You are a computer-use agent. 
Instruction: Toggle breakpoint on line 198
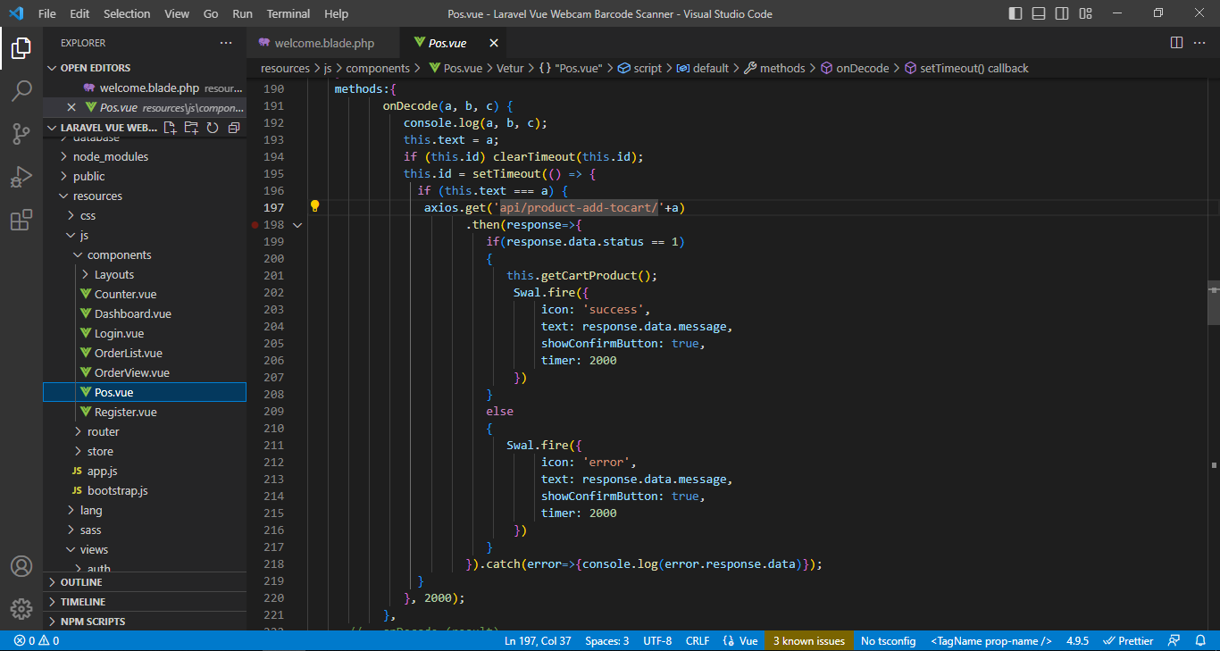(255, 225)
